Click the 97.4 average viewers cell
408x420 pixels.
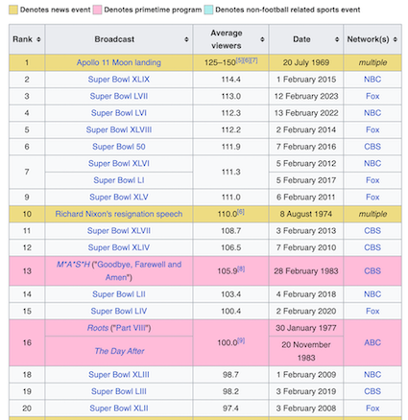pyautogui.click(x=230, y=408)
